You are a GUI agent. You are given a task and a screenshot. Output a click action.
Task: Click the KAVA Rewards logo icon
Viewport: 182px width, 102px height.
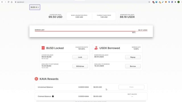[x=36, y=79]
